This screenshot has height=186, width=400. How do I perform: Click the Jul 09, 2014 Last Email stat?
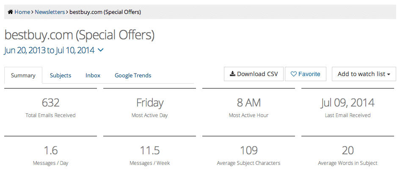[x=348, y=103]
